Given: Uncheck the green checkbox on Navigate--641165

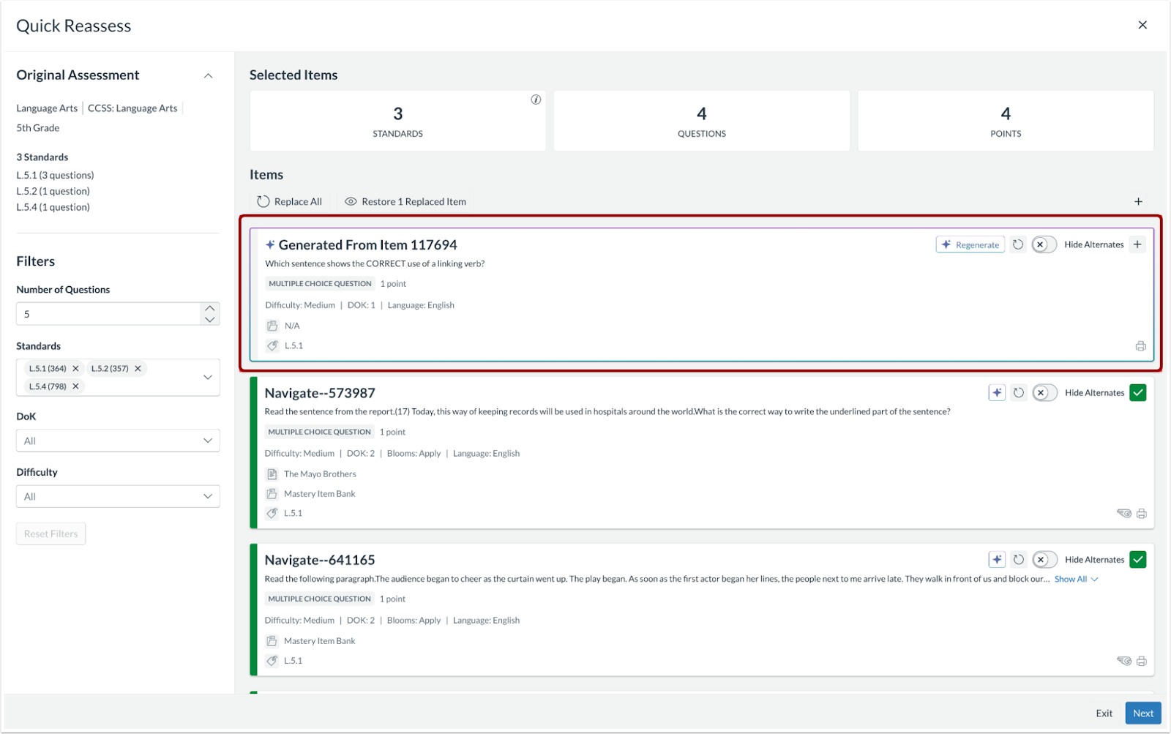Looking at the screenshot, I should (x=1138, y=560).
